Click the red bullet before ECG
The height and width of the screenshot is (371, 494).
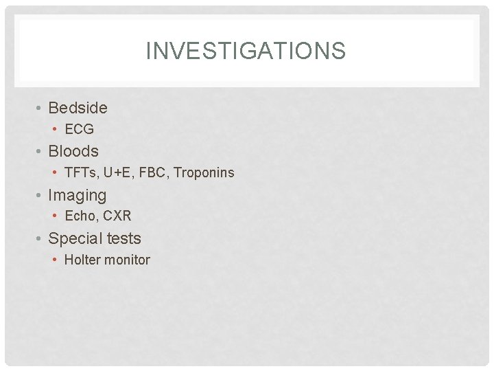coord(56,129)
